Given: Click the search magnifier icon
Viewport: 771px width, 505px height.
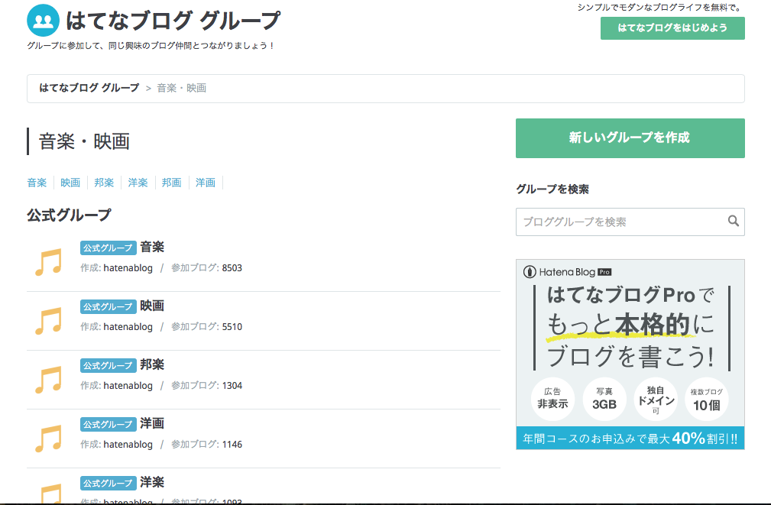Looking at the screenshot, I should point(733,222).
